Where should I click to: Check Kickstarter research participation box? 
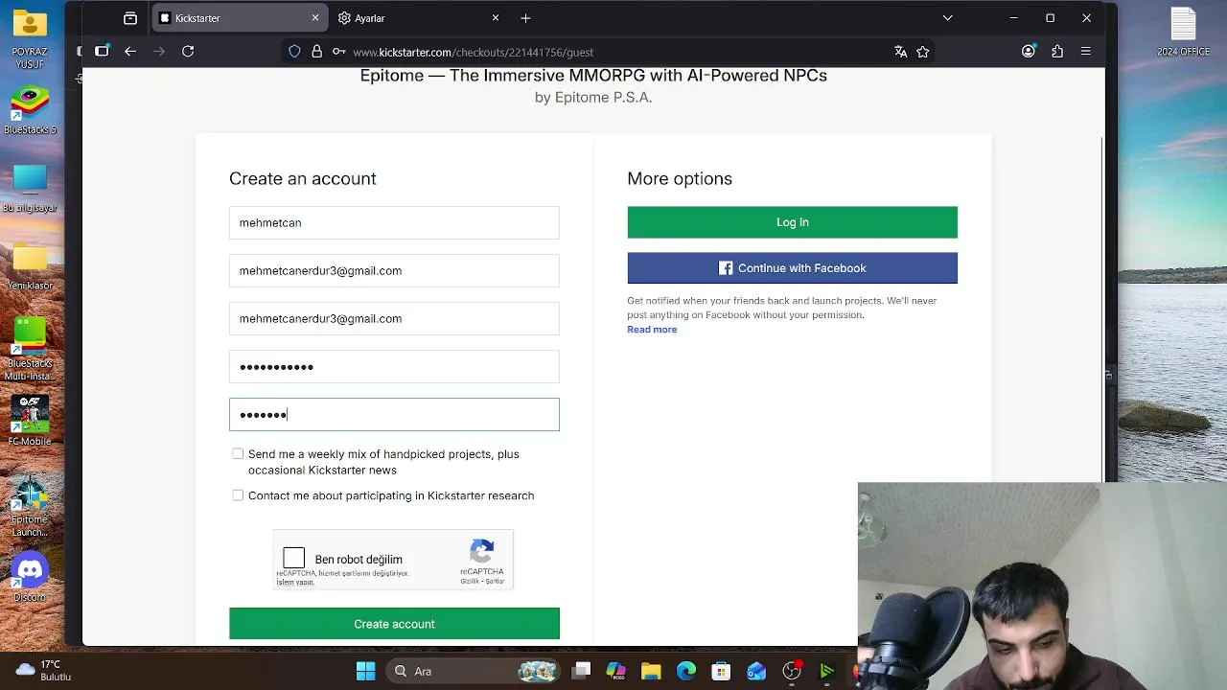tap(238, 495)
